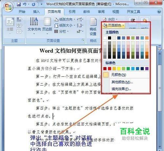Viewport: 164px width, 151px height.
Task: Open the 开始 tab
Action: (x=22, y=11)
